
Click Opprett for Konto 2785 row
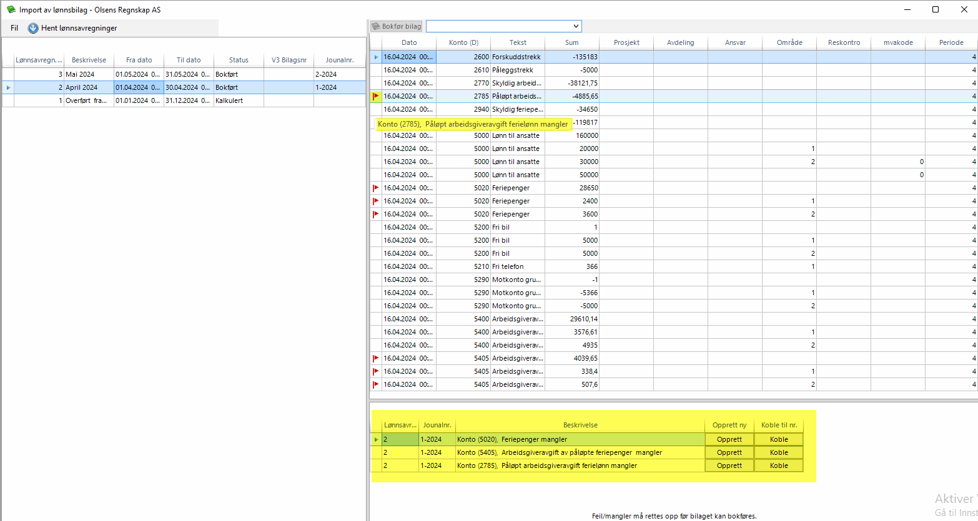point(729,465)
